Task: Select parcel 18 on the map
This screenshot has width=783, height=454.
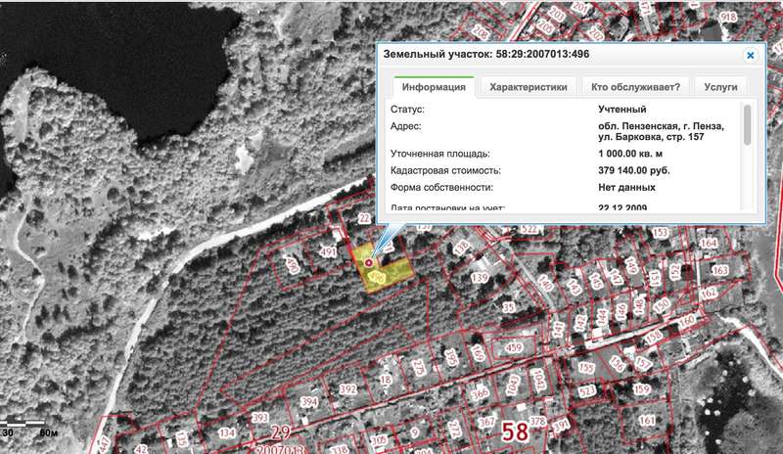Action: point(386,380)
